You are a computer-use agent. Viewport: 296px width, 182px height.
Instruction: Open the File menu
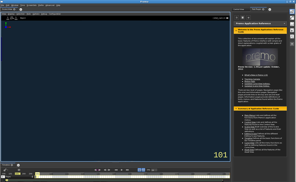[2, 5]
